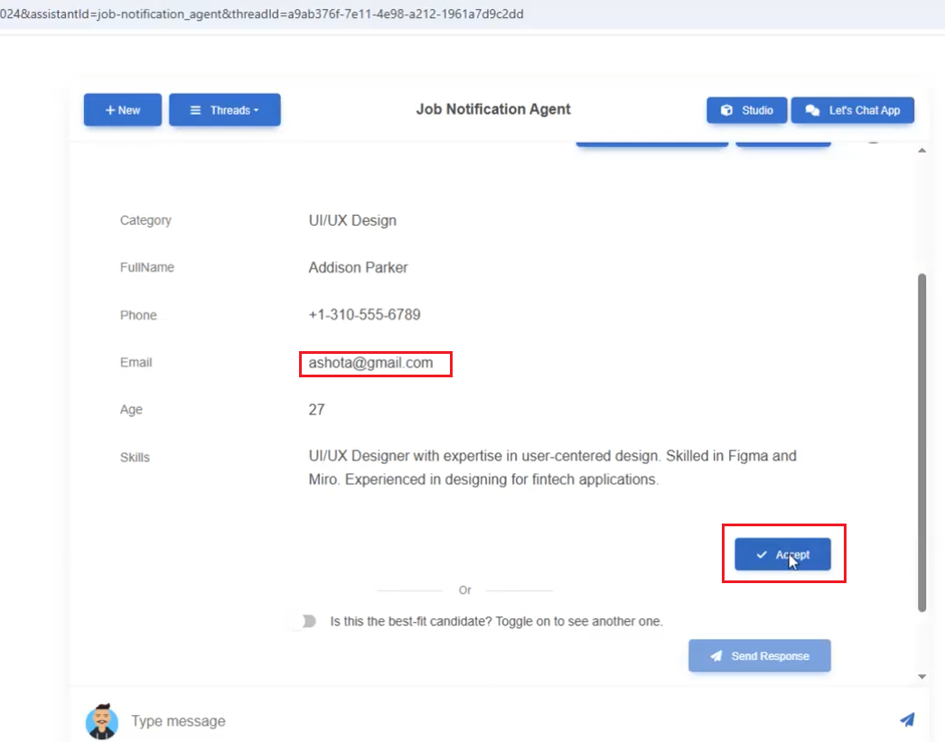This screenshot has height=742, width=945.
Task: Accept the candidate Addison Parker
Action: click(782, 554)
